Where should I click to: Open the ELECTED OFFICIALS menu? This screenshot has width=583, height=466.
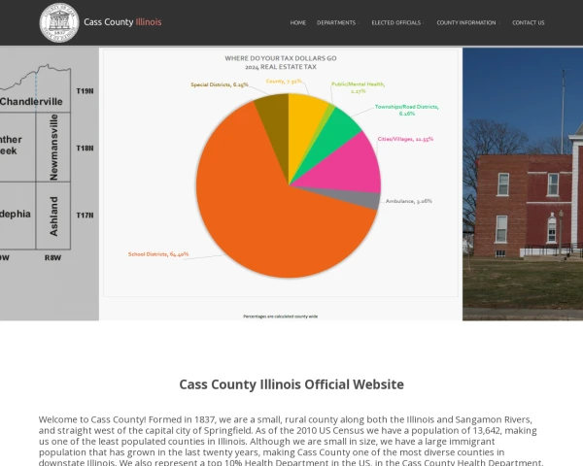click(396, 22)
